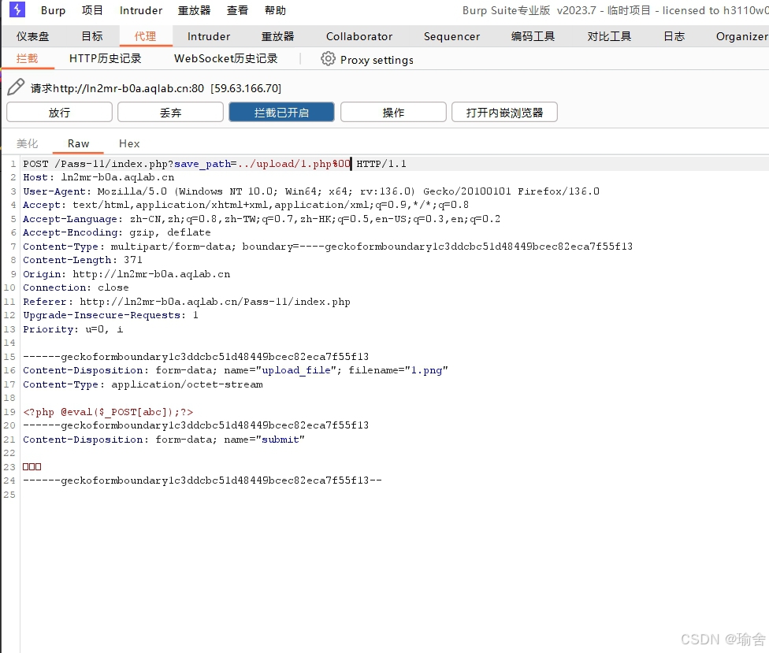Select the 拦截 sub-tab
The height and width of the screenshot is (653, 769).
point(27,58)
